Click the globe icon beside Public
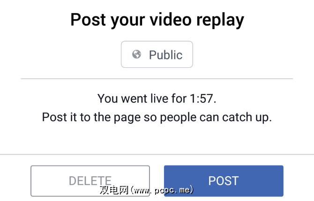Screen dimensions: 314x201 [x=136, y=54]
